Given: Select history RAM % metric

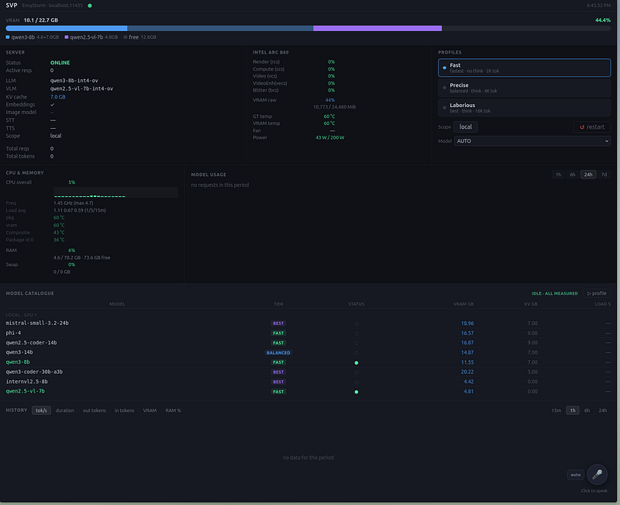Looking at the screenshot, I should 173,410.
